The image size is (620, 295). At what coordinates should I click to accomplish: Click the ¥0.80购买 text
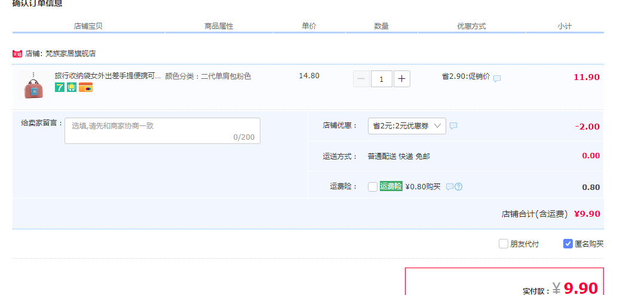[x=423, y=186]
